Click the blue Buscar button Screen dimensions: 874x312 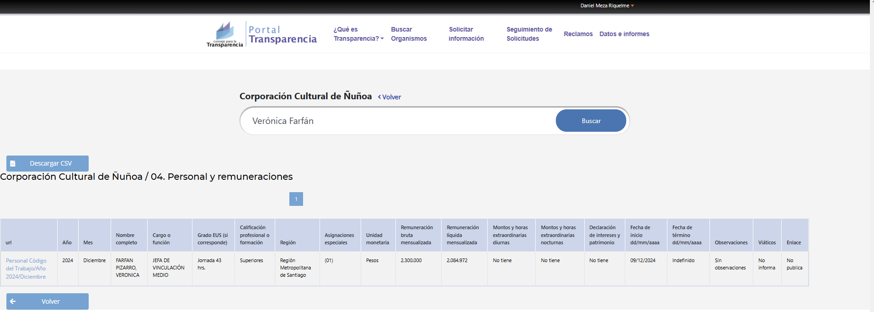(591, 121)
